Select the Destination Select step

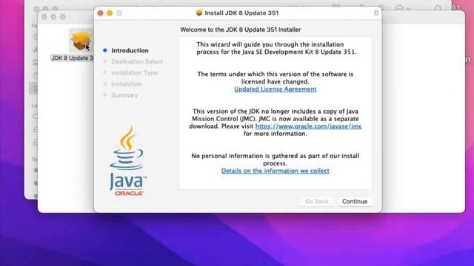pyautogui.click(x=137, y=61)
